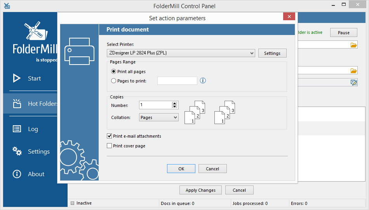Select Print all pages radio button
This screenshot has width=369, height=210.
click(113, 72)
